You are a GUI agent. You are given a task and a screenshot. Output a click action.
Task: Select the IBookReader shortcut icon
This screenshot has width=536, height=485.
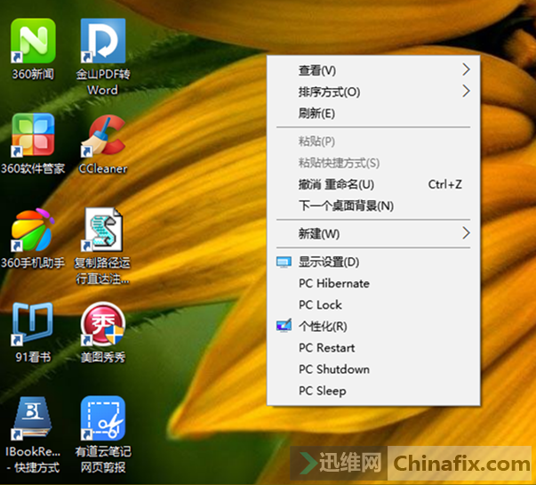coord(32,420)
